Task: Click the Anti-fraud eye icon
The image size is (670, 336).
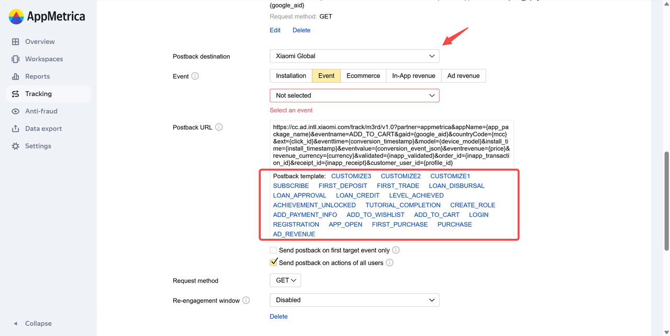Action: click(16, 111)
